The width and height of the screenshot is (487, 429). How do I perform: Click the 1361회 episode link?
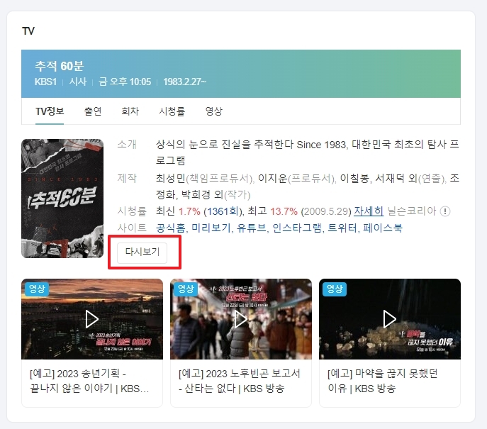pos(223,211)
